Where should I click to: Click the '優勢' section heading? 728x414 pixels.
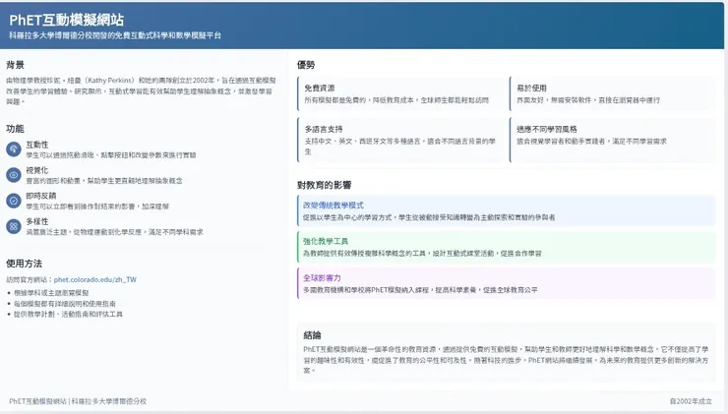[306, 65]
